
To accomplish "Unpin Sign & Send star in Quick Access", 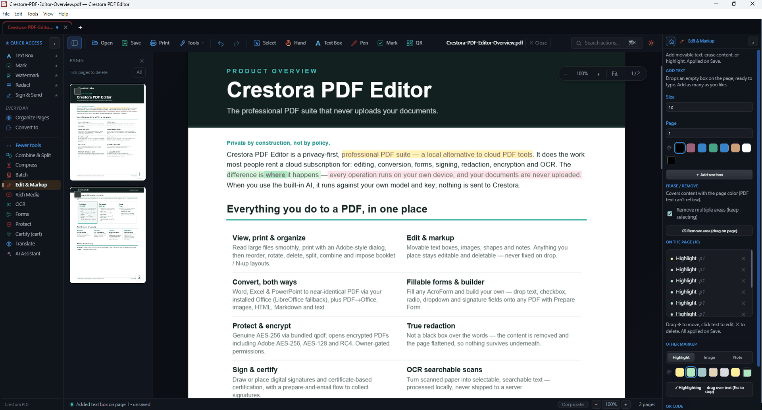I will (x=56, y=95).
